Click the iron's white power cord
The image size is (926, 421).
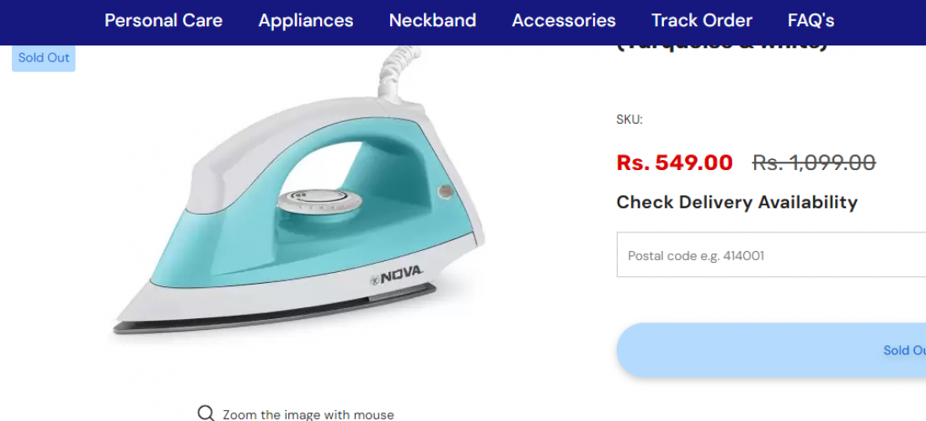(399, 71)
